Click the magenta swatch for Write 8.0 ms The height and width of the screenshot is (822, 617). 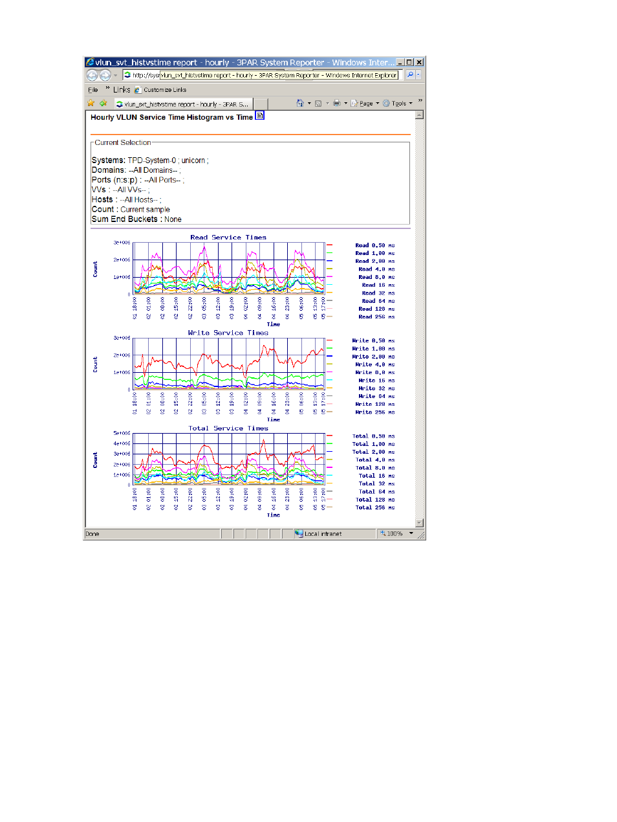point(330,372)
